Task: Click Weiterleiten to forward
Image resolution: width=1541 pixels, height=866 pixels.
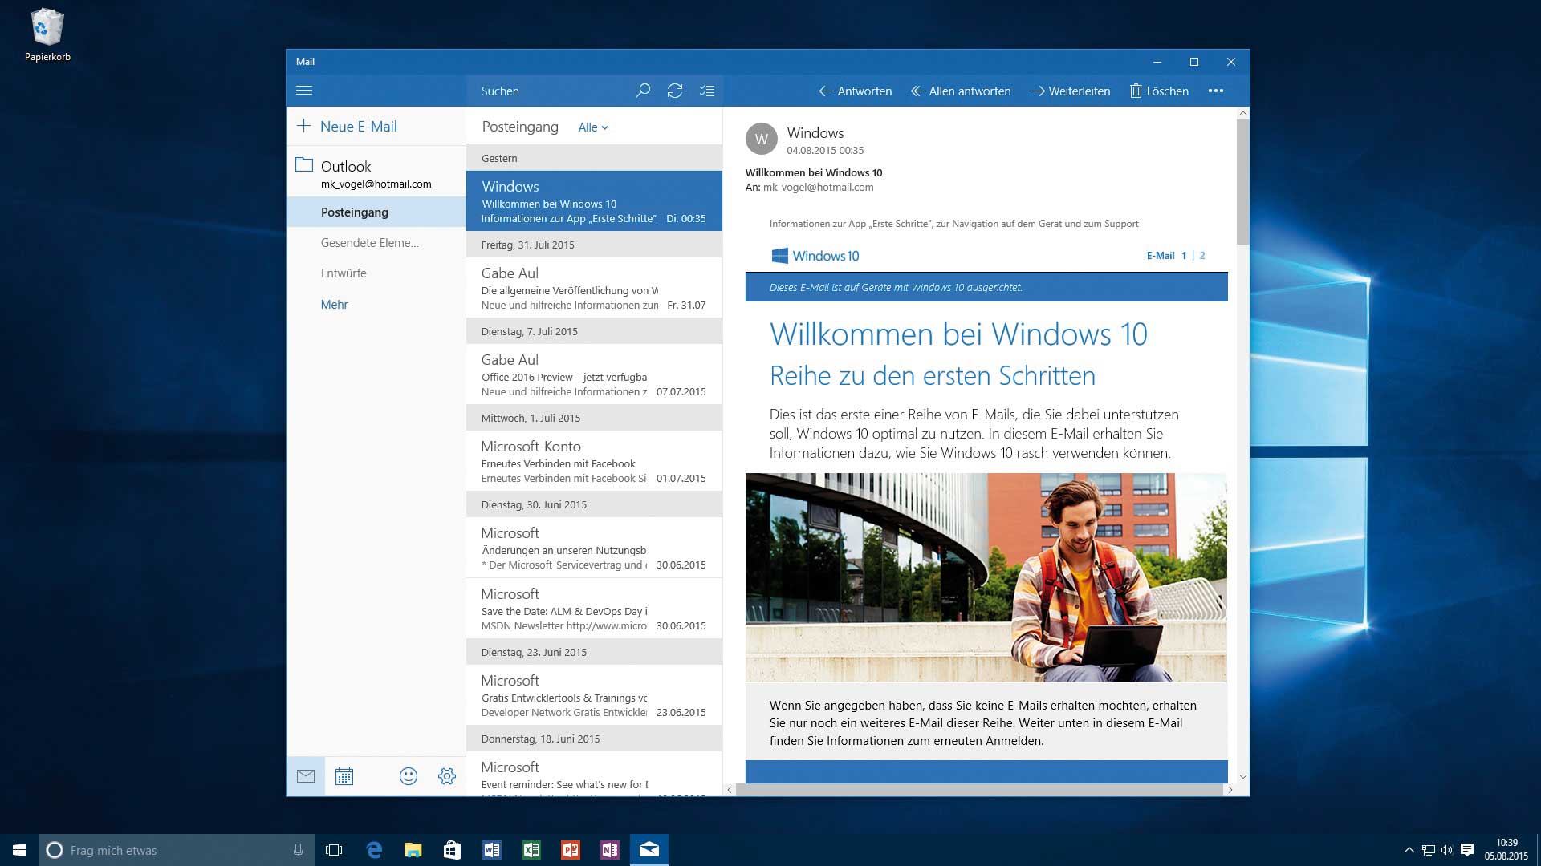Action: [x=1071, y=91]
